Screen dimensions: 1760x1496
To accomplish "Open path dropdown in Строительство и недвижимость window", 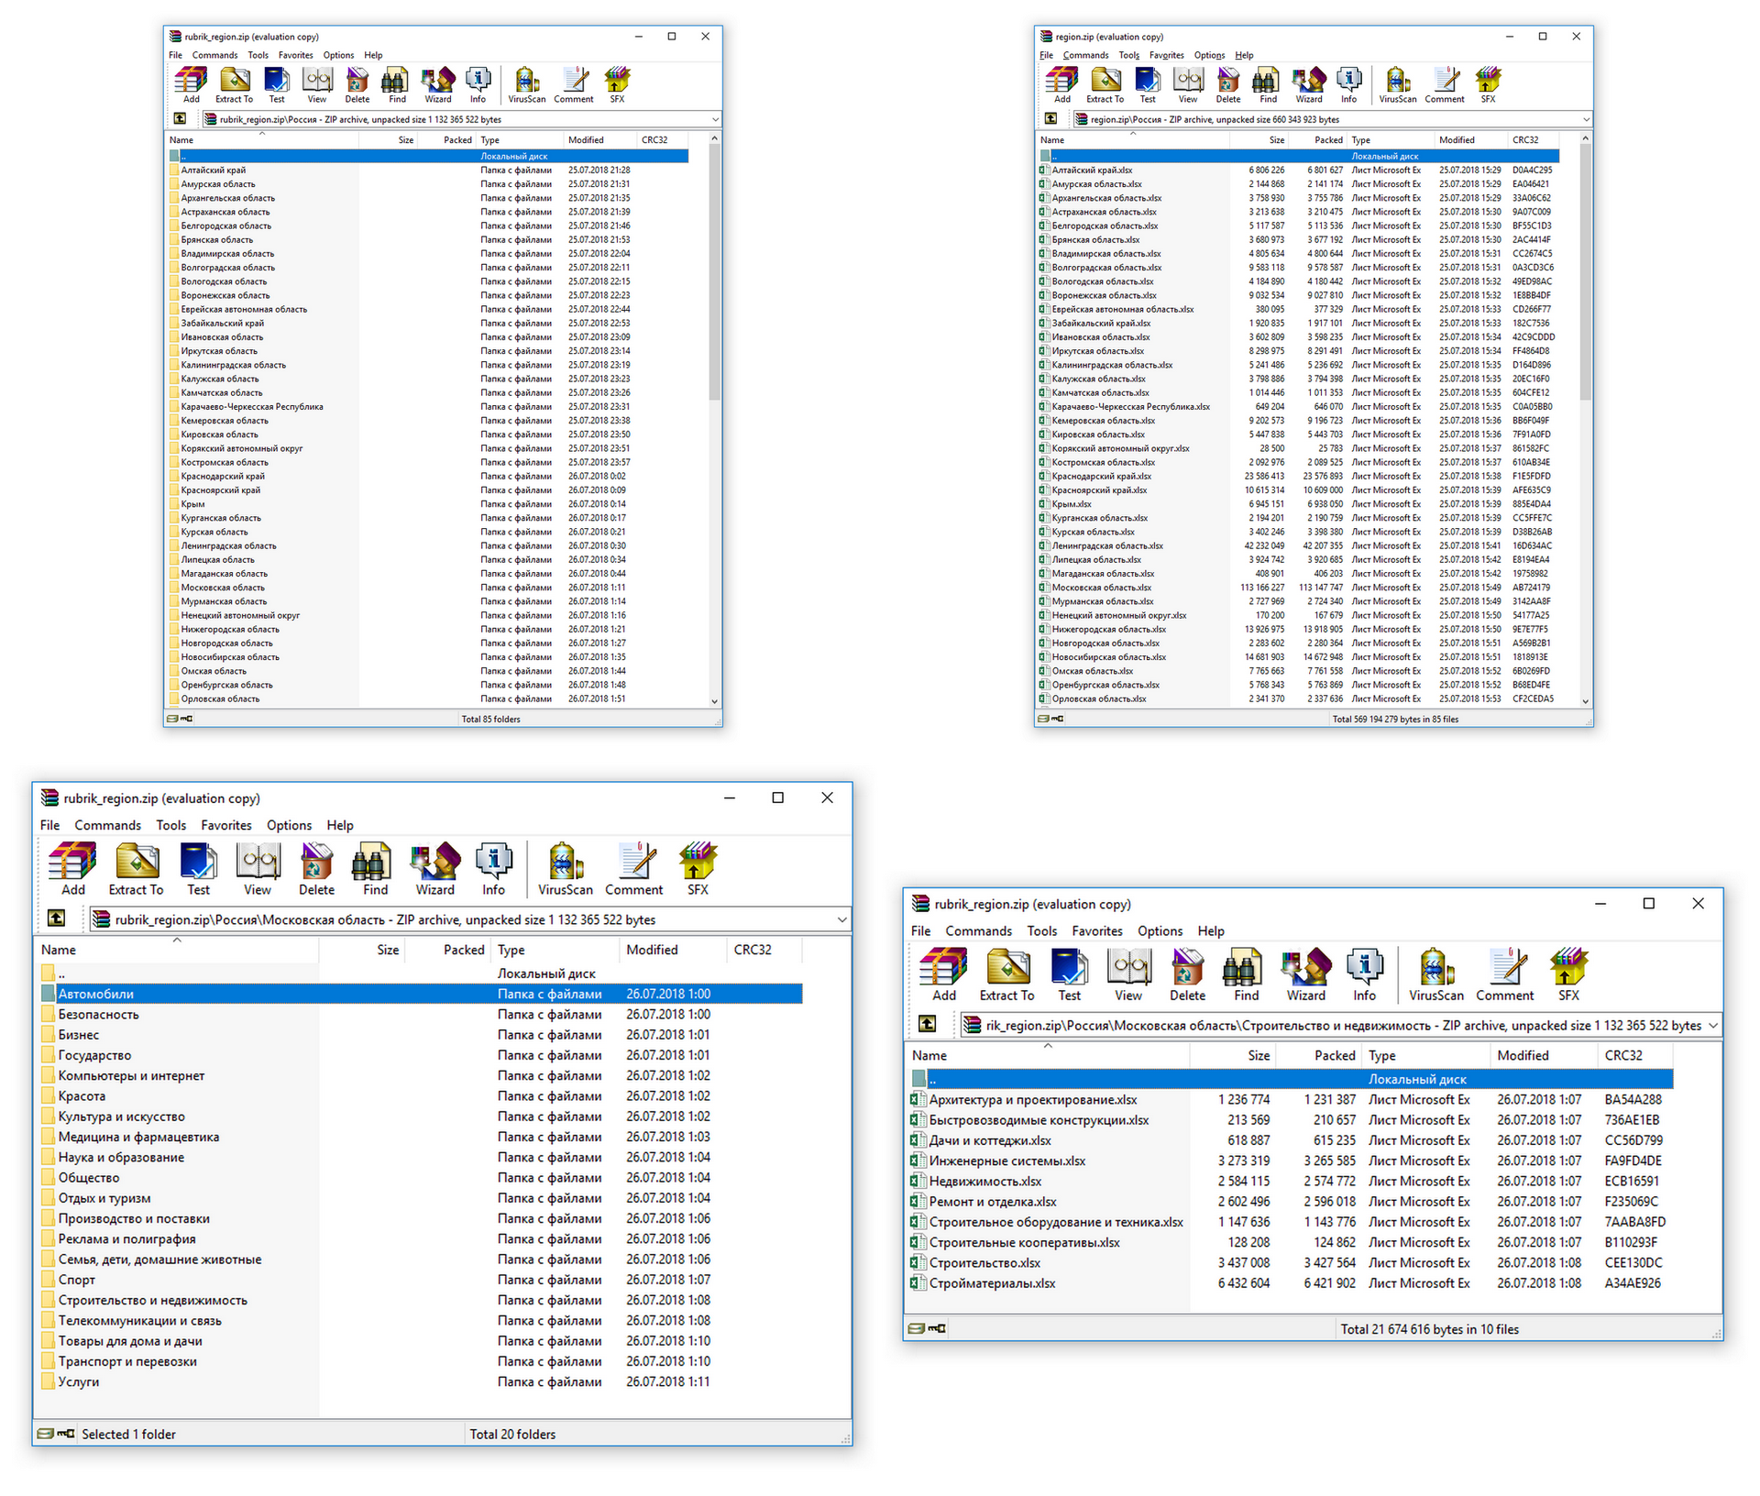I will [1712, 1025].
